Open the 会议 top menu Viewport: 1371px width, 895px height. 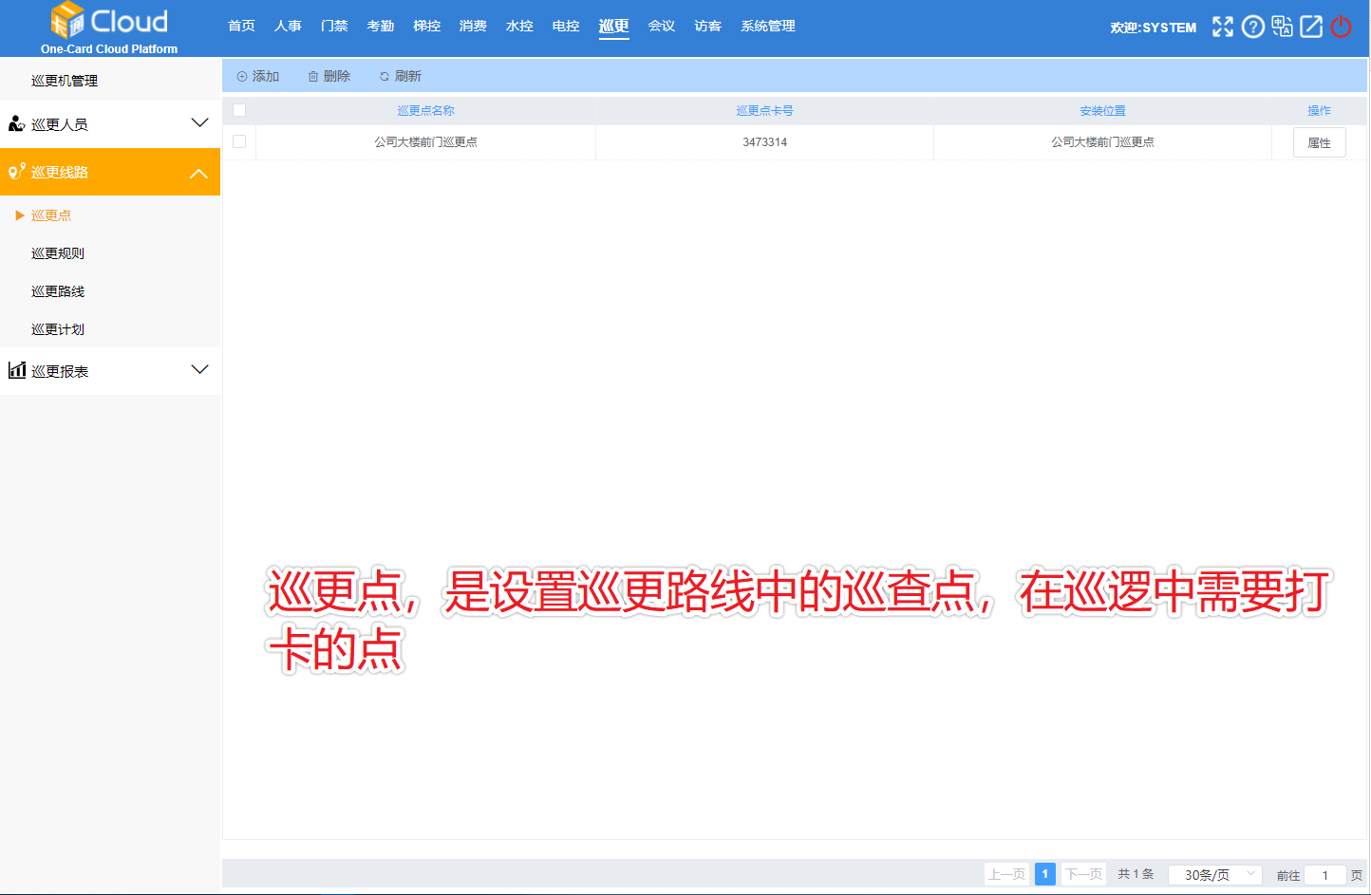pos(662,26)
